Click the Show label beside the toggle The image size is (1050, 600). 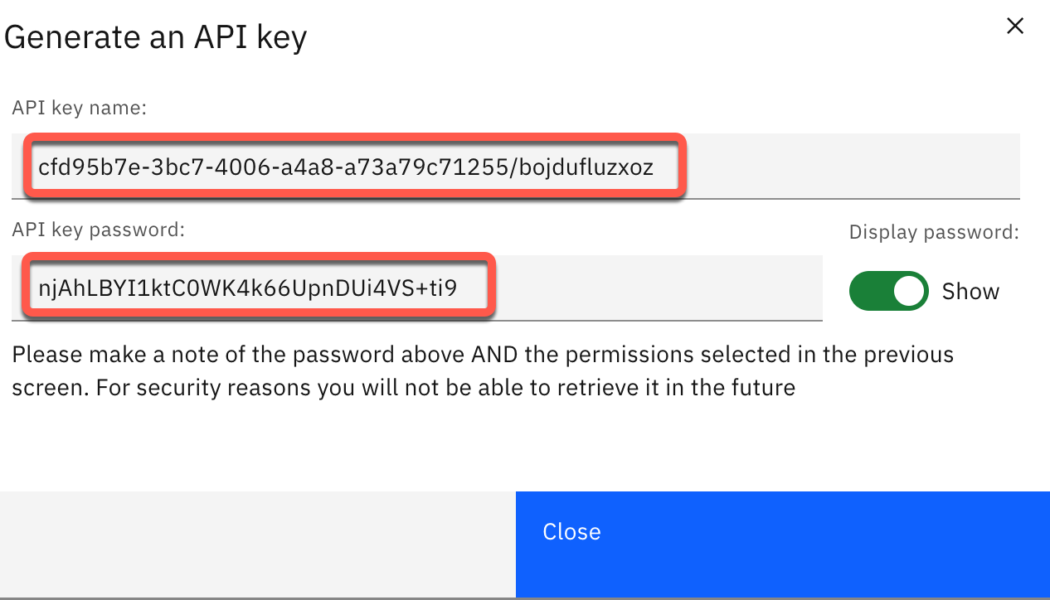tap(971, 292)
